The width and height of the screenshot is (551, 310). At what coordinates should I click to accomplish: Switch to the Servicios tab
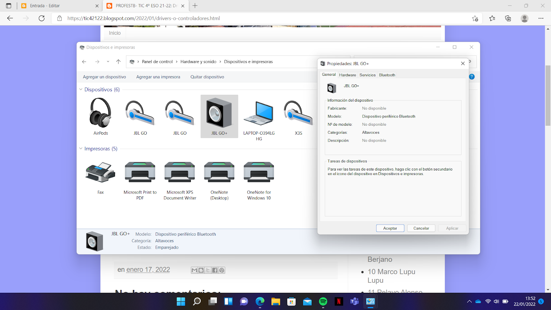click(x=367, y=75)
